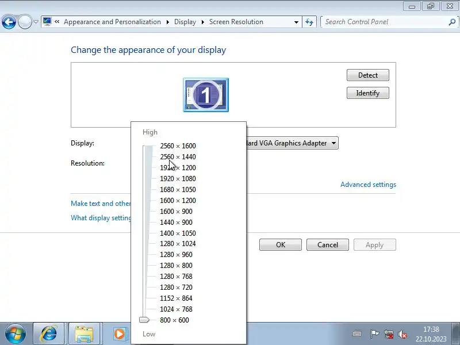
Task: Pick 1440 × 900 resolution
Action: coord(176,223)
